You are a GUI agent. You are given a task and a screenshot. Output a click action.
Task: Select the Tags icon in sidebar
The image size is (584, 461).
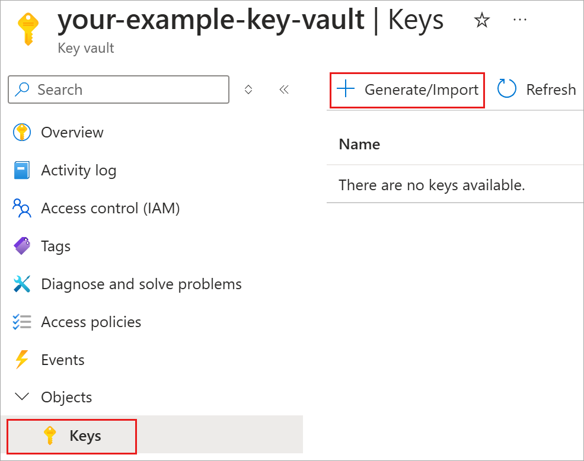tap(21, 246)
